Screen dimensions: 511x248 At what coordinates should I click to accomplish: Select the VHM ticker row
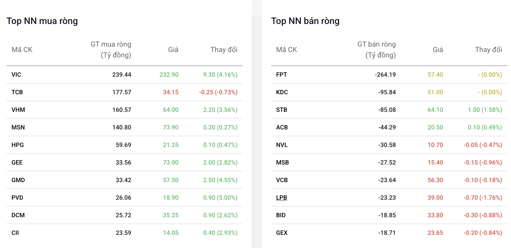124,110
